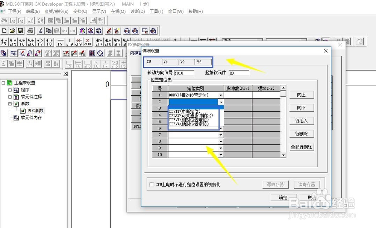Toggle CPU power-on positioning initialization checkbox
The height and width of the screenshot is (228, 376).
click(x=151, y=184)
